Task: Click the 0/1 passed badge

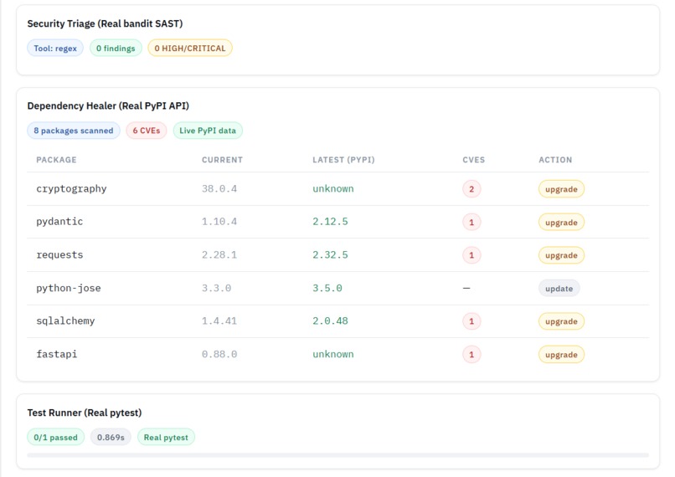Action: coord(55,437)
